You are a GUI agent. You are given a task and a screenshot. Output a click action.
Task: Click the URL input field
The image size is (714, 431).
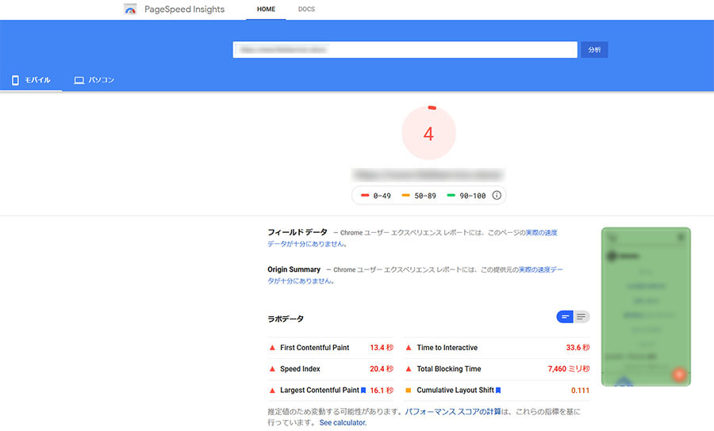tap(405, 49)
